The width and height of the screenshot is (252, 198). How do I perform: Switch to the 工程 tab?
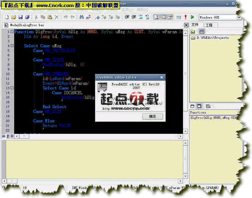pyautogui.click(x=209, y=25)
